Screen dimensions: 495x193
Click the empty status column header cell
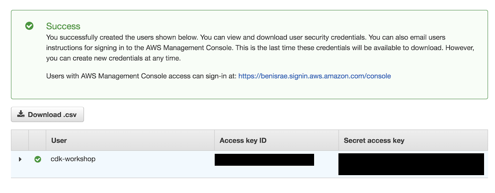[37, 140]
